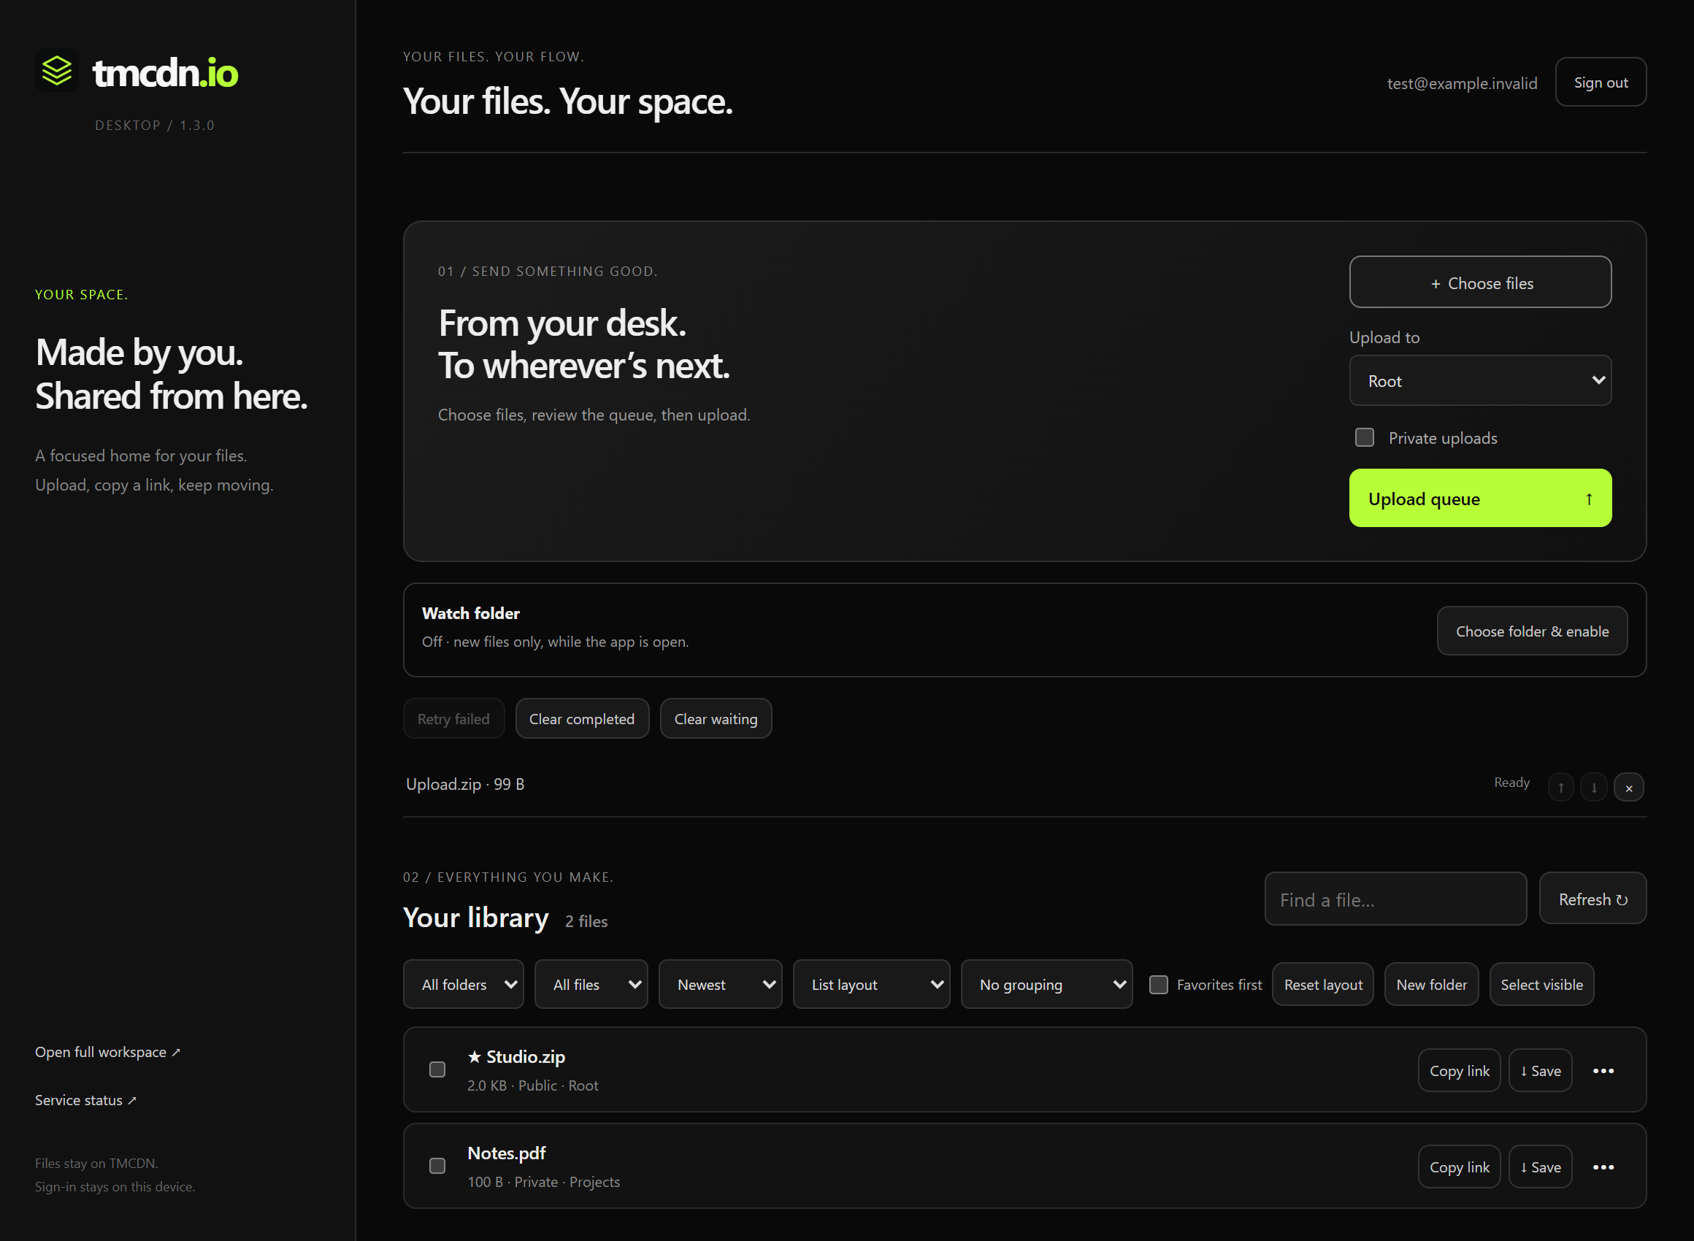Screen dimensions: 1694x1241
Task: Start the Upload queue button
Action: (1480, 498)
